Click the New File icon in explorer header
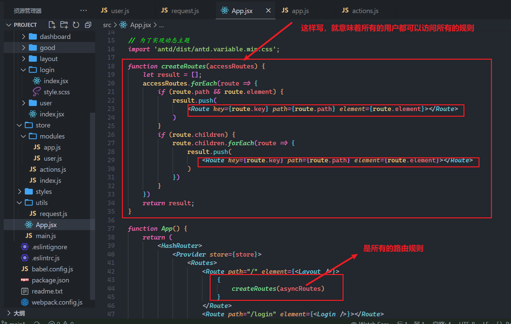Image resolution: width=511 pixels, height=324 pixels. tap(52, 25)
